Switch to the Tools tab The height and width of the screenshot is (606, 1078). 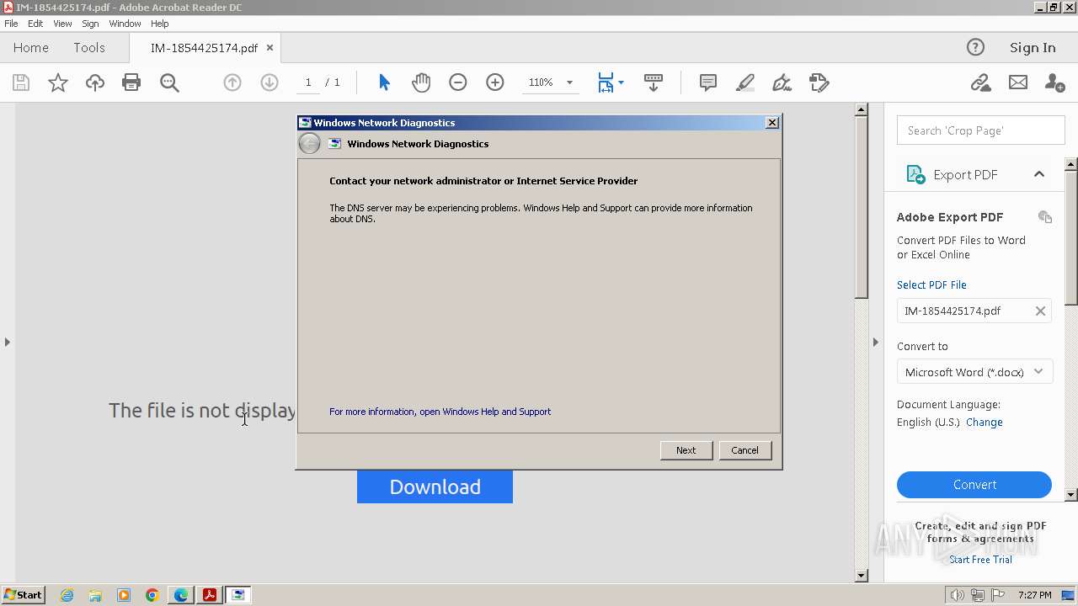[x=89, y=47]
